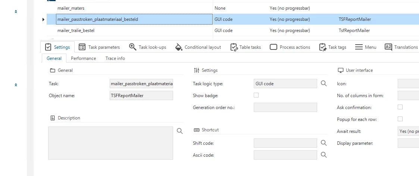Click the Process actions tab icon
419x176 pixels.
point(273,47)
